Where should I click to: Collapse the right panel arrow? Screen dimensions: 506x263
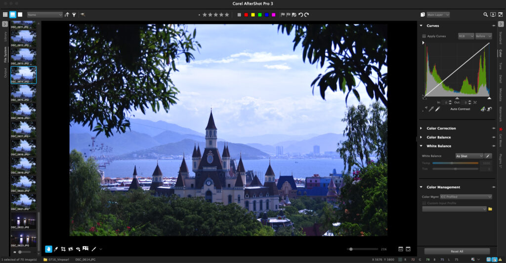coord(501,24)
